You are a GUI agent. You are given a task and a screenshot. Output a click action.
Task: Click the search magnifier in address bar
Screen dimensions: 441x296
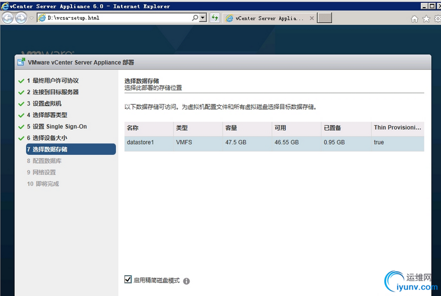(195, 18)
